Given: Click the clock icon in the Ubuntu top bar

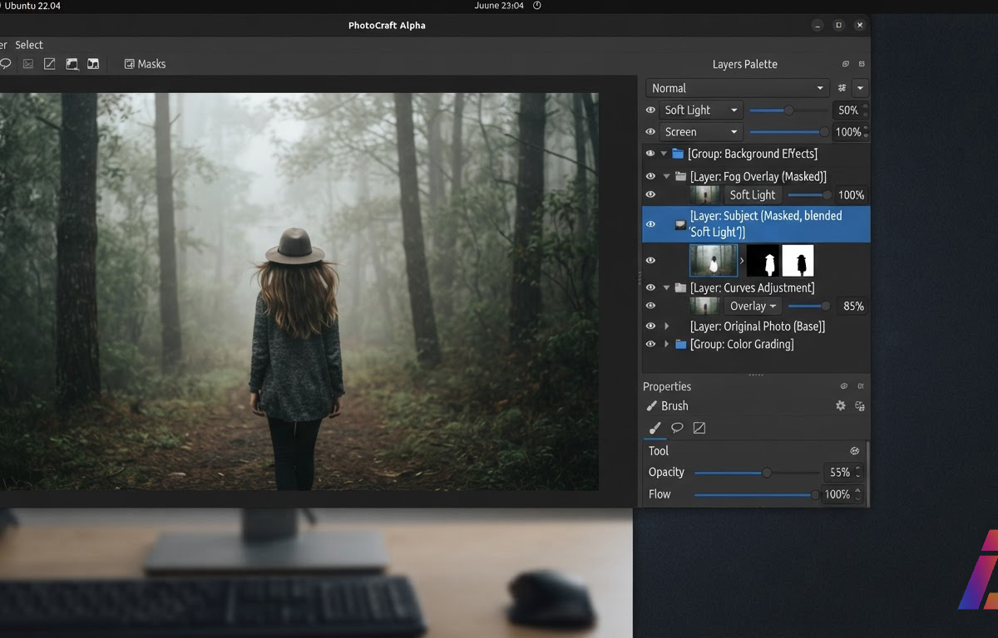Looking at the screenshot, I should 537,5.
